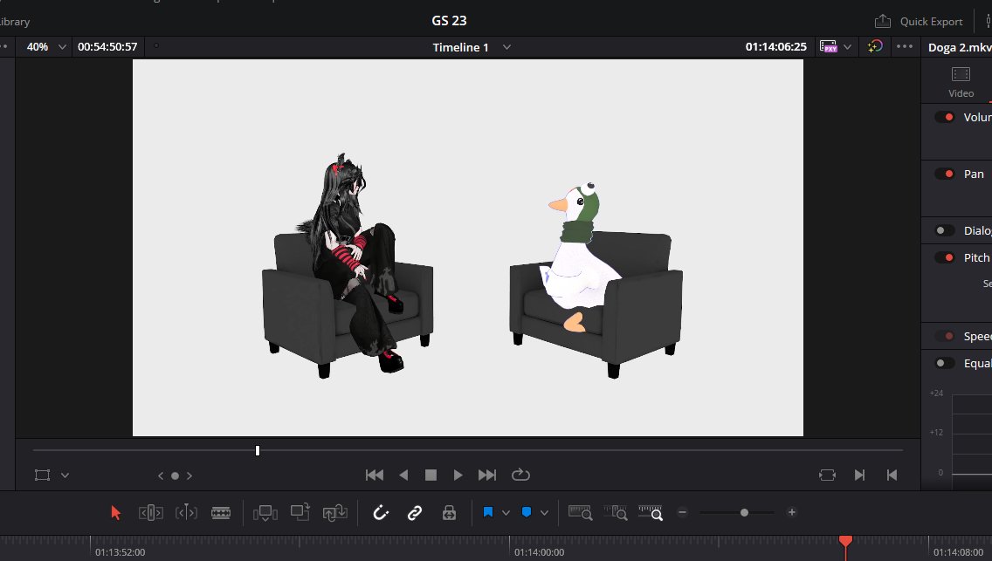992x561 pixels.
Task: Toggle Volume section switch
Action: coord(945,117)
